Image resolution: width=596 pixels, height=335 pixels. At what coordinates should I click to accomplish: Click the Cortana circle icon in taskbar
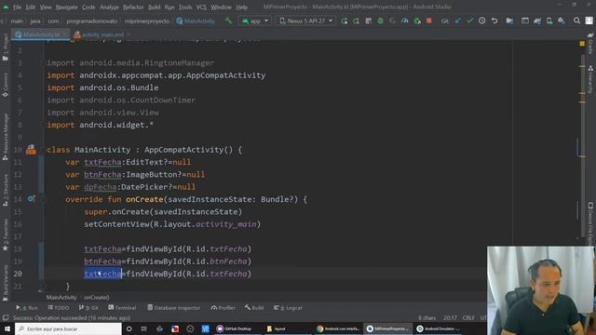tap(129, 328)
